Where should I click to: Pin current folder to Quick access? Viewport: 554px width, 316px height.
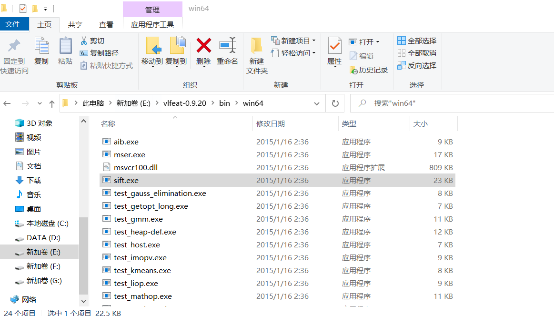click(x=14, y=53)
